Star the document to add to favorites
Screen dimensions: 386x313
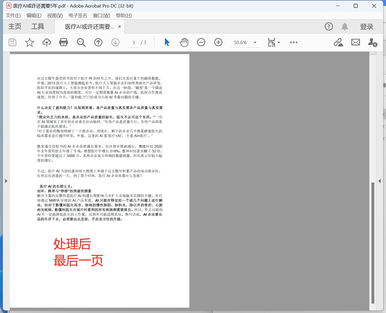[x=29, y=42]
